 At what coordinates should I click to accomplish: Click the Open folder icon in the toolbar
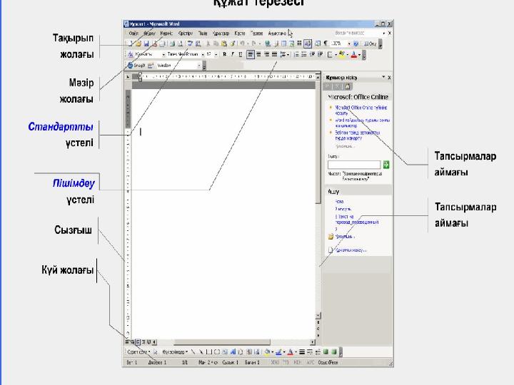coord(138,43)
